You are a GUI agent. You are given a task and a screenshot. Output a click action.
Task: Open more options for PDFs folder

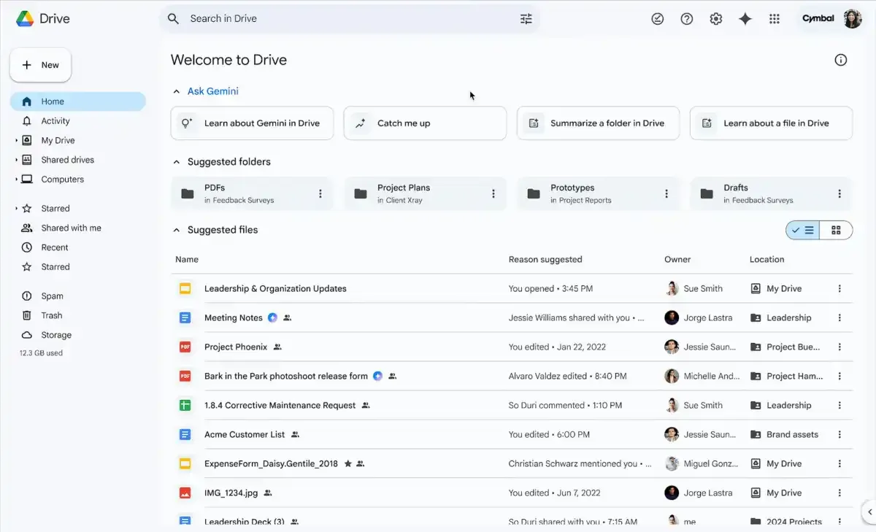(x=320, y=193)
